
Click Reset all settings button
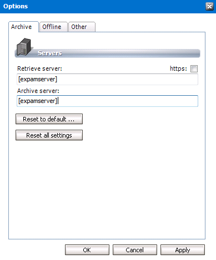pos(49,135)
